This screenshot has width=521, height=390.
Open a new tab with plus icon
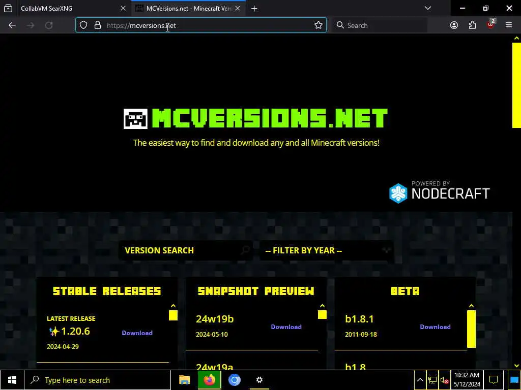pos(254,8)
